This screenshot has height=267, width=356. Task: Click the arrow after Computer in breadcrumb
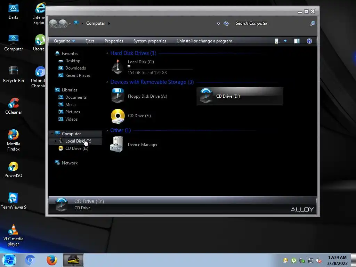click(x=109, y=23)
